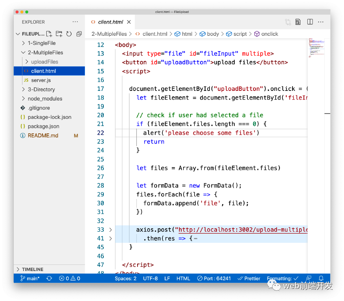Click the body breadcrumb item
344x301 pixels.
(x=209, y=34)
